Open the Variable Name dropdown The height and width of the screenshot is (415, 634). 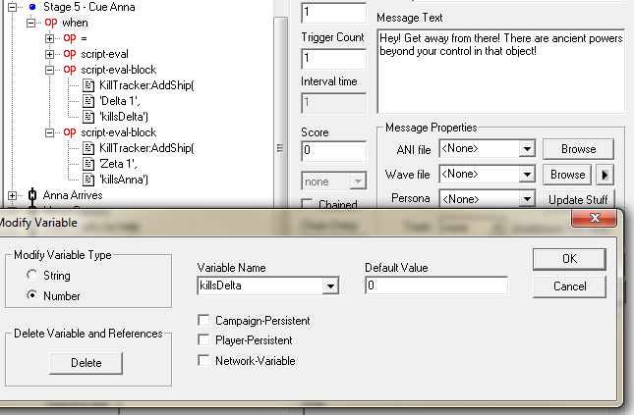click(330, 286)
